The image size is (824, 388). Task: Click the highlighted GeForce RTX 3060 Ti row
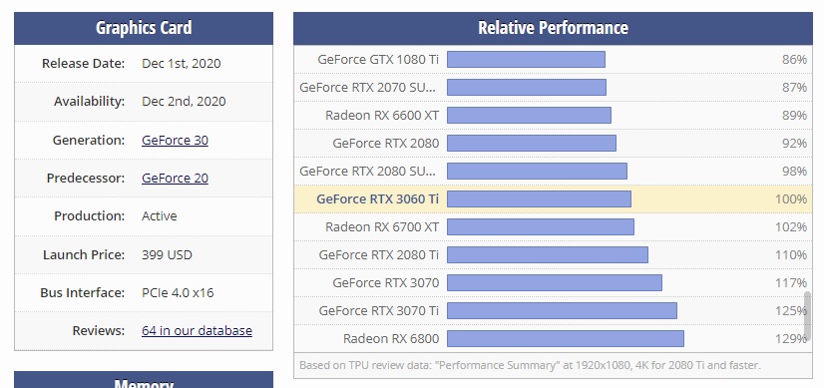(x=553, y=198)
